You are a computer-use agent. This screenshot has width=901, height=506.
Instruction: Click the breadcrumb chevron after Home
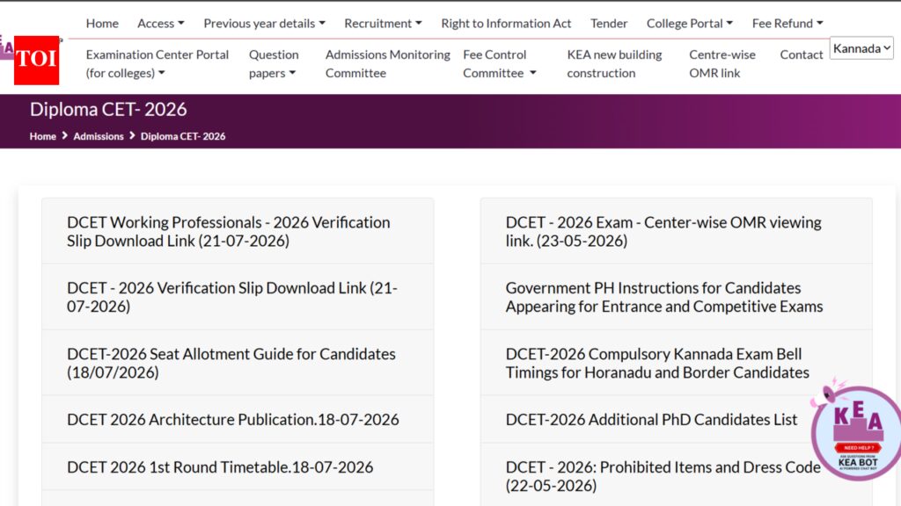point(65,135)
